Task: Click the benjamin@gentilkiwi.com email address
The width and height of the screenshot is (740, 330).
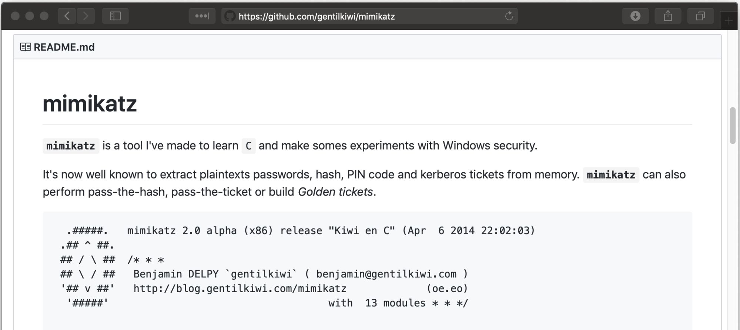Action: [x=386, y=274]
